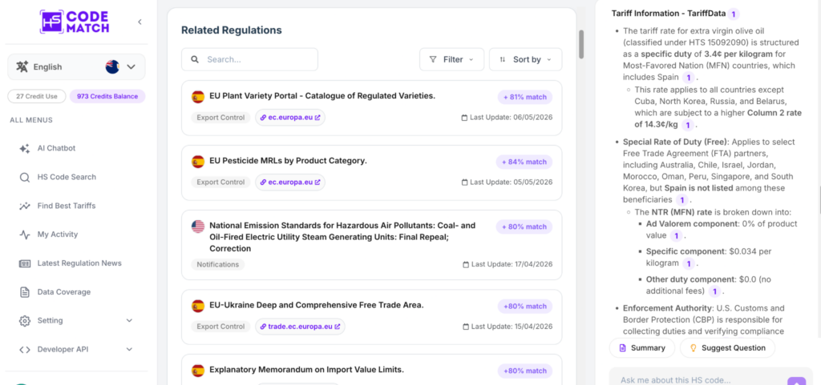This screenshot has height=385, width=821.
Task: Open My Activity pulse icon
Action: (x=25, y=235)
